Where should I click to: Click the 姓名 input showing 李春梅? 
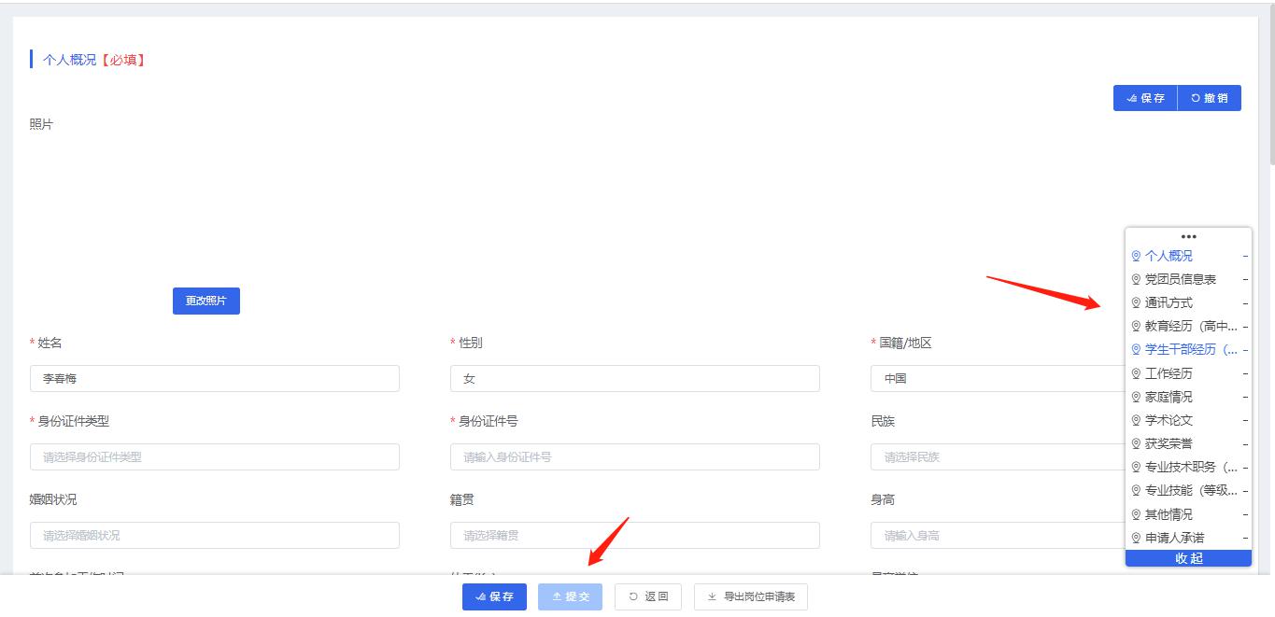coord(215,378)
